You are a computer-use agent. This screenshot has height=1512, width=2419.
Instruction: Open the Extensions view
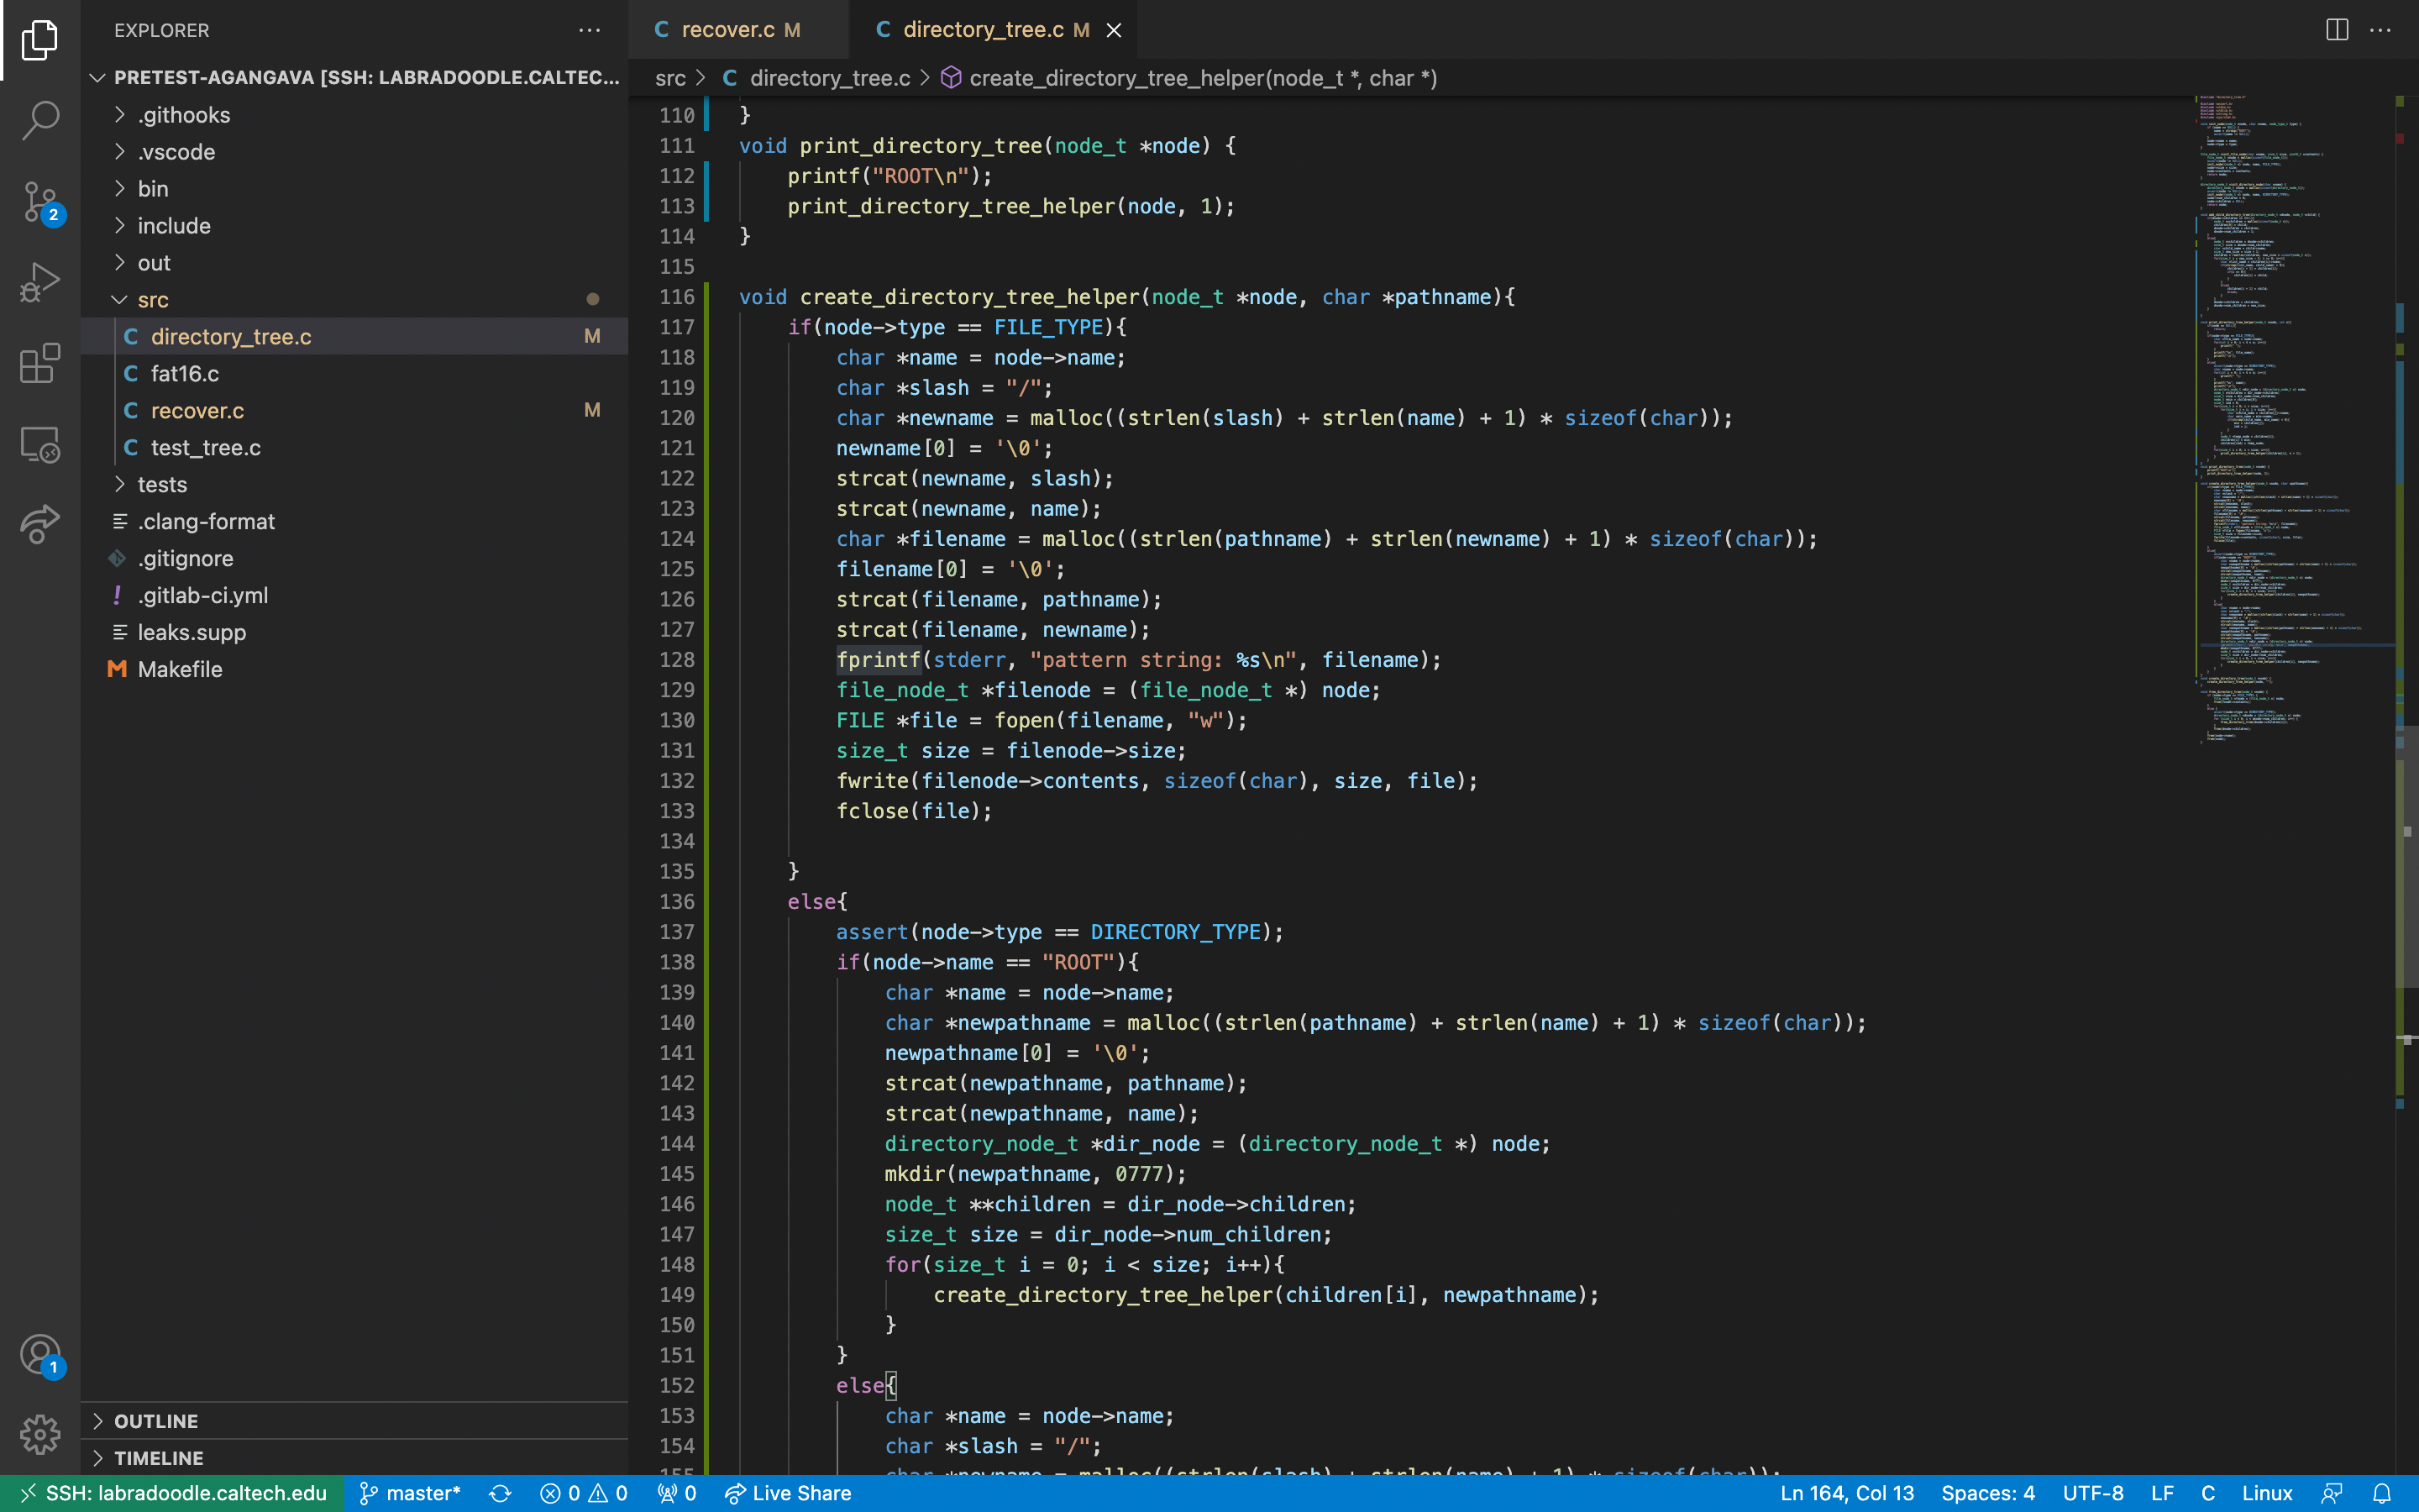coord(40,364)
